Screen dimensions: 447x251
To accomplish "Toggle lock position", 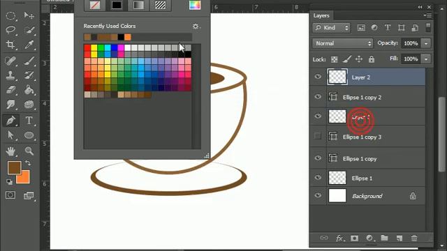I will [x=359, y=59].
